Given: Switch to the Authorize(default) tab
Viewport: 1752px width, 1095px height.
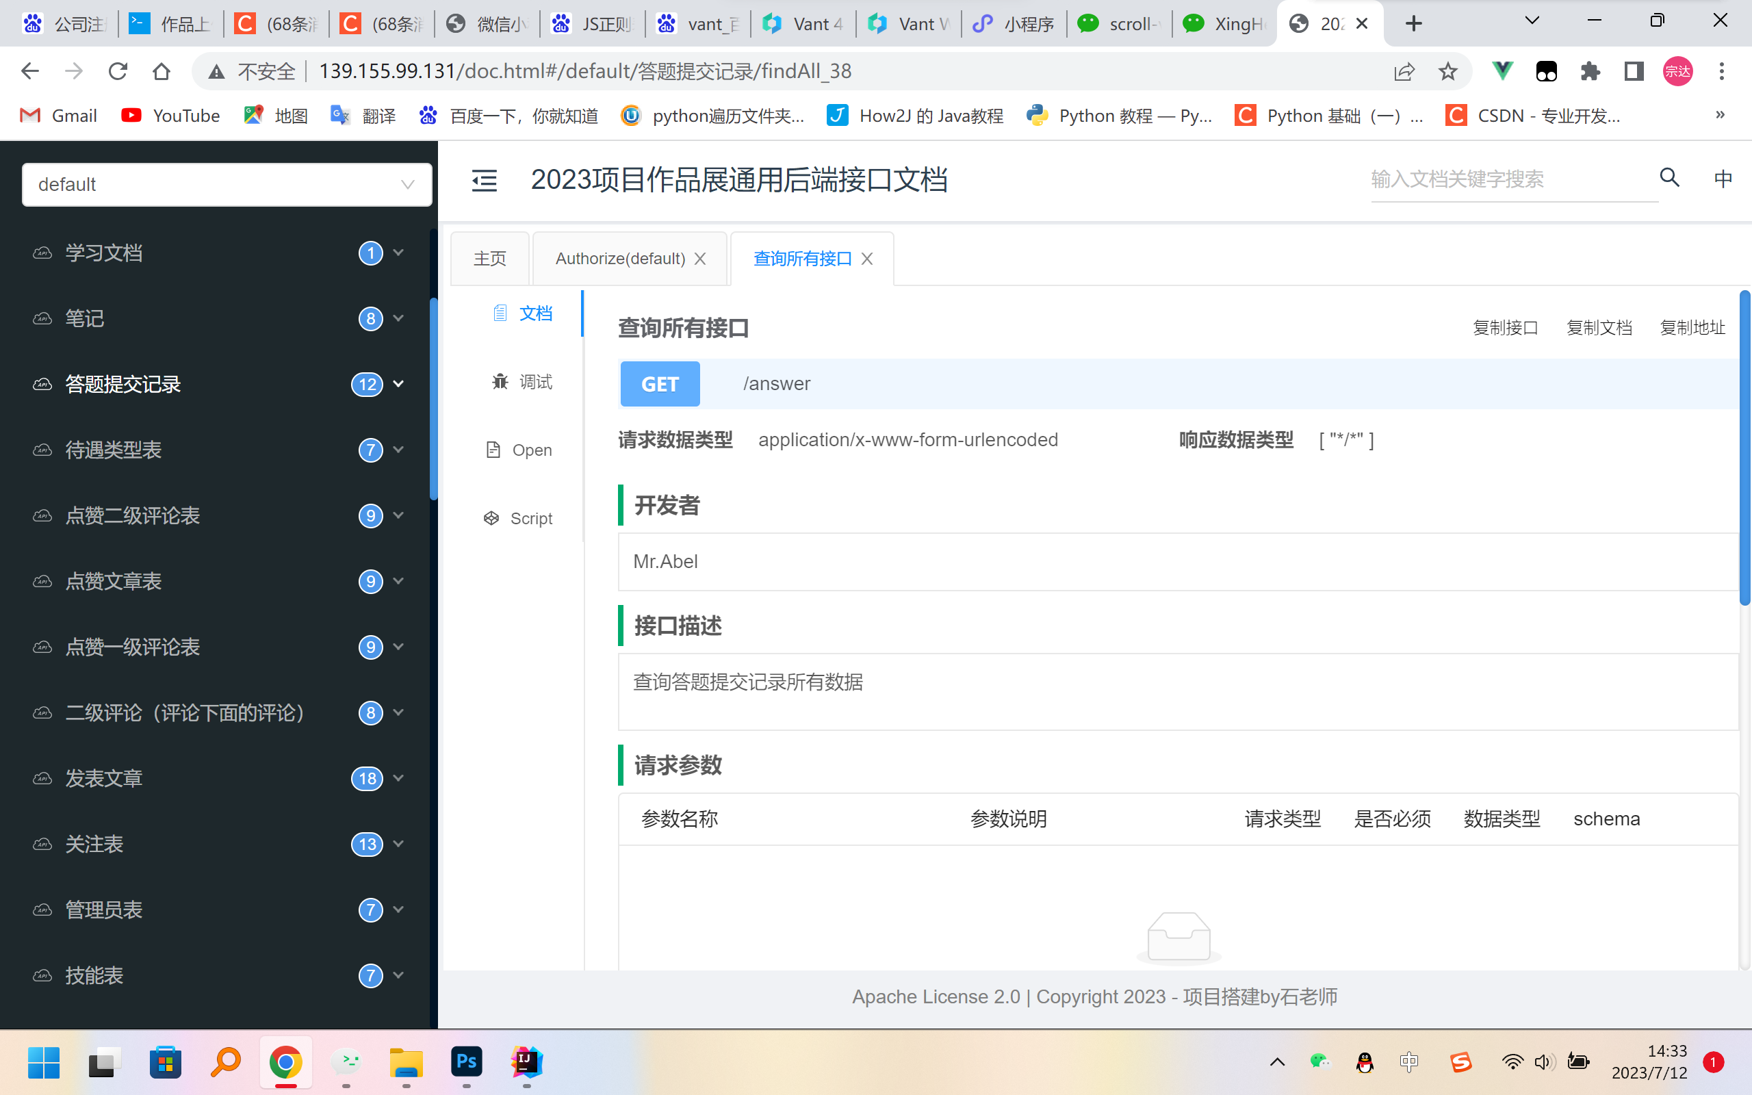Looking at the screenshot, I should click(618, 259).
